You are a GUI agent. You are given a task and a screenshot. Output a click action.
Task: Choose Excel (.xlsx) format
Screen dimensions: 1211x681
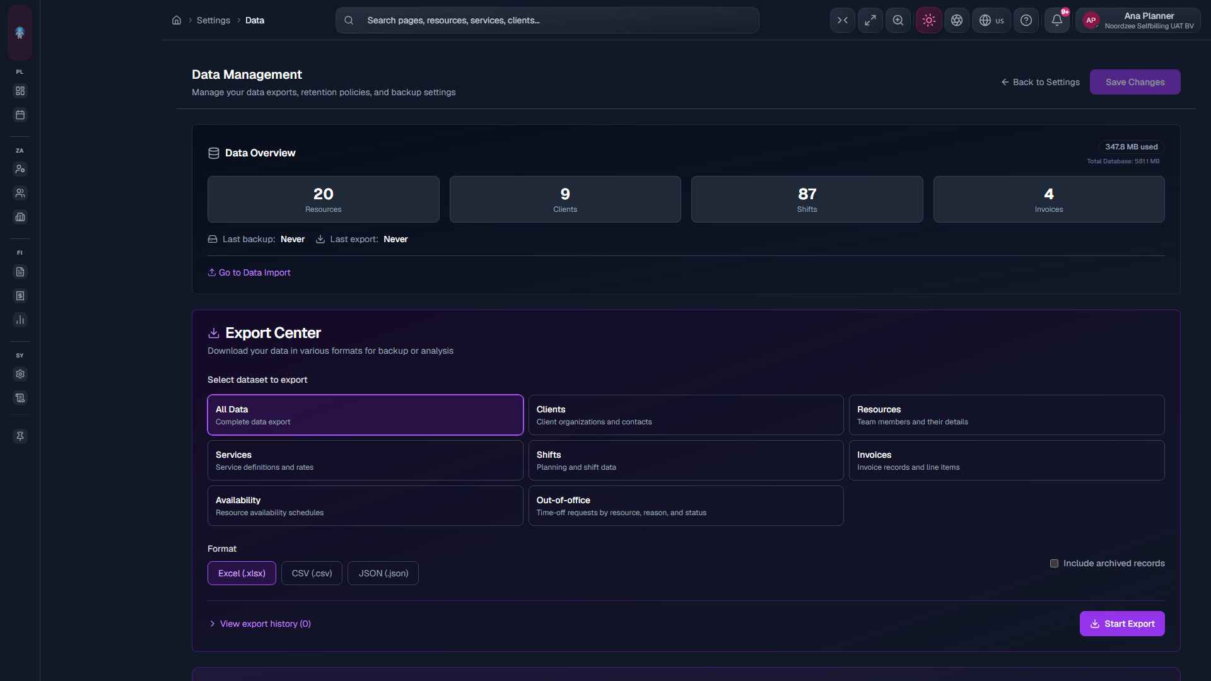pyautogui.click(x=242, y=573)
